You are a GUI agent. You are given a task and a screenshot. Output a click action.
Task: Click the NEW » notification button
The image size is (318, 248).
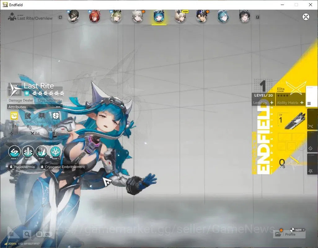(x=298, y=230)
